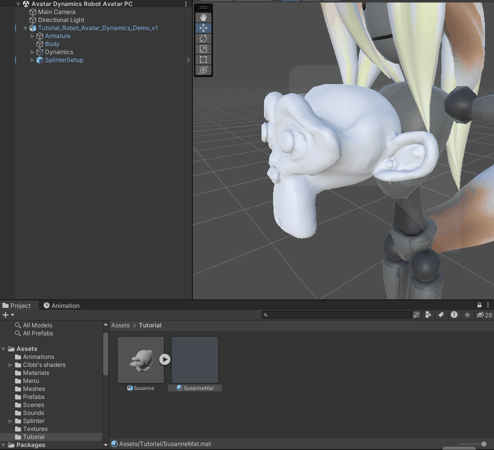The height and width of the screenshot is (450, 494).
Task: Click the Susanne asset name label
Action: coord(144,388)
